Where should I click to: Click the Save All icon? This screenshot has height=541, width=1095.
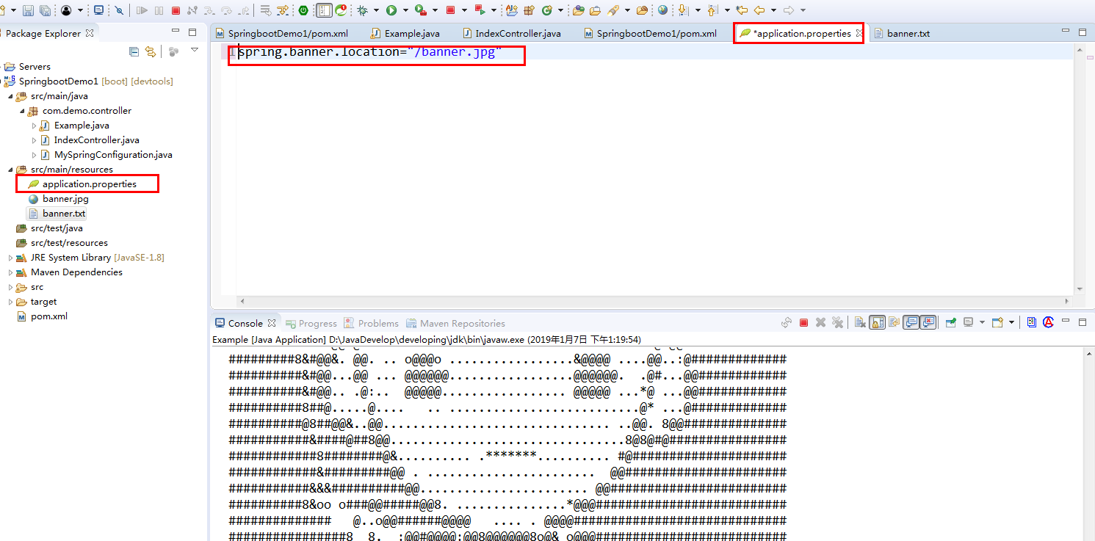(45, 10)
